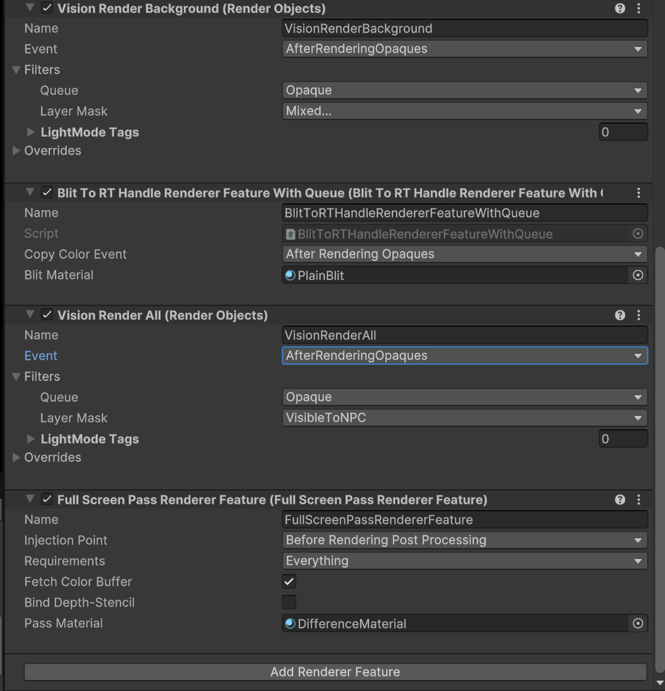Open the object picker for the PlainBlit material
Image resolution: width=665 pixels, height=691 pixels.
[x=638, y=275]
